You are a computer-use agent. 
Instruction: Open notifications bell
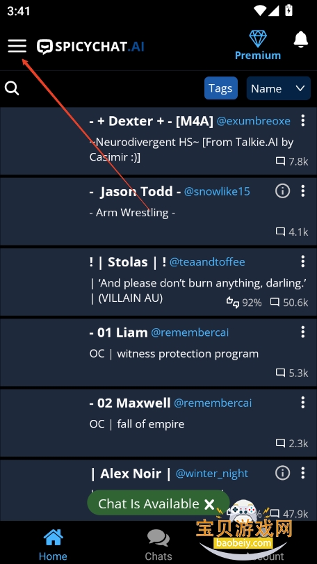(300, 39)
